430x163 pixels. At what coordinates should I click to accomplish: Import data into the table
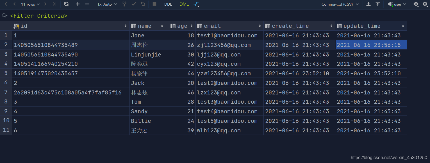coord(377,4)
